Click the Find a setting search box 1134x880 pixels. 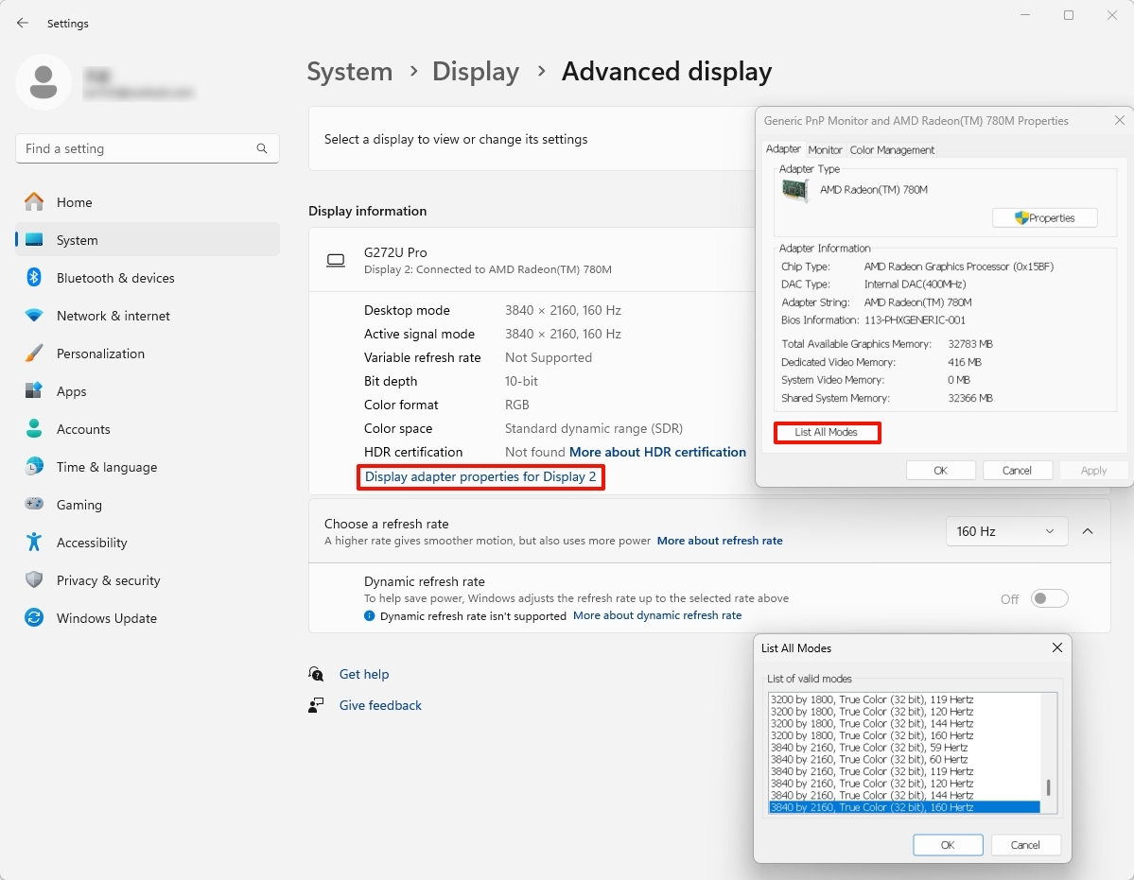pyautogui.click(x=137, y=148)
